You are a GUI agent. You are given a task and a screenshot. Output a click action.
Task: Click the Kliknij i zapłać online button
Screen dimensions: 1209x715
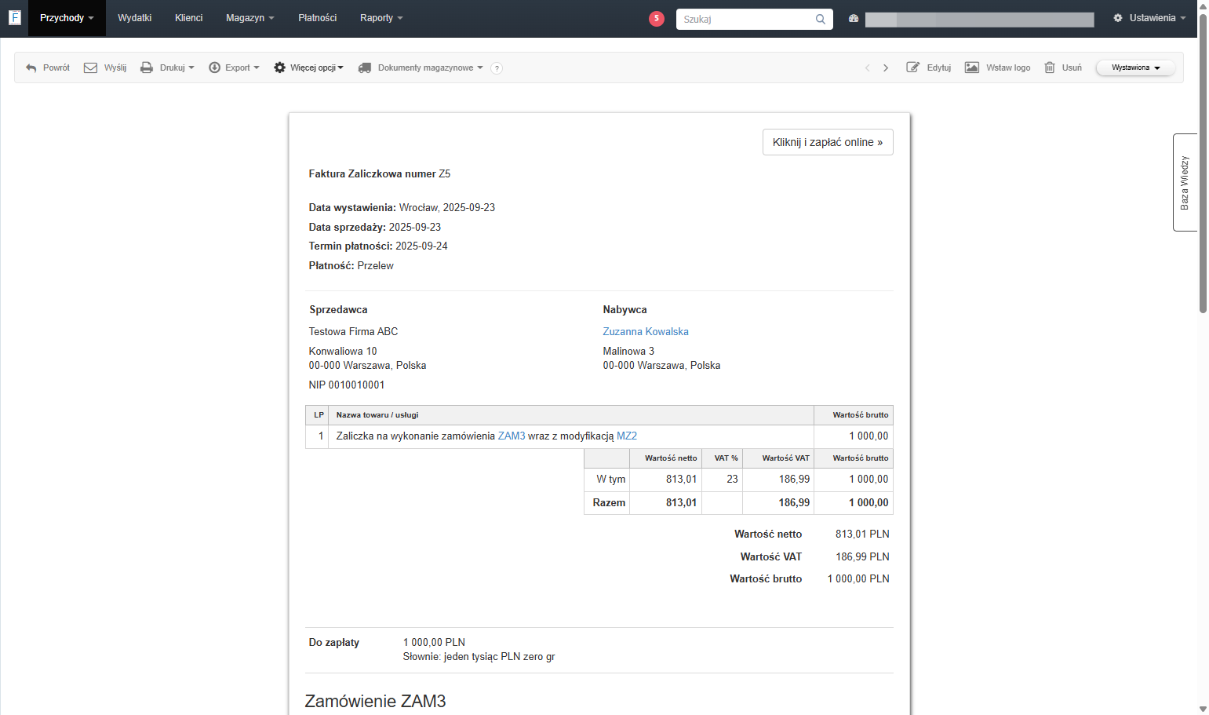coord(828,142)
